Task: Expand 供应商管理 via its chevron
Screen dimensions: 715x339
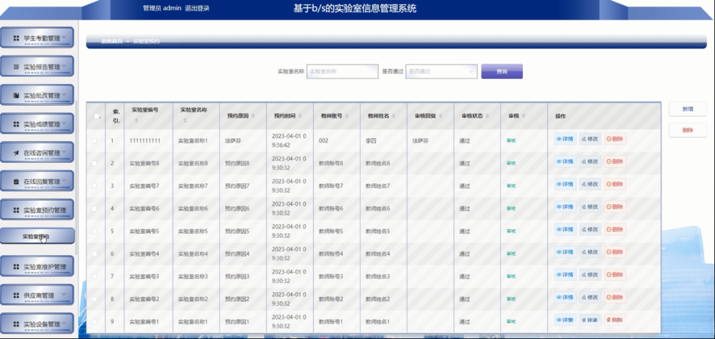Action: 64,295
